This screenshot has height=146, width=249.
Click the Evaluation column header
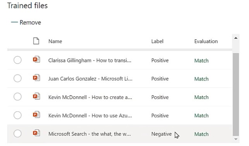(x=206, y=41)
